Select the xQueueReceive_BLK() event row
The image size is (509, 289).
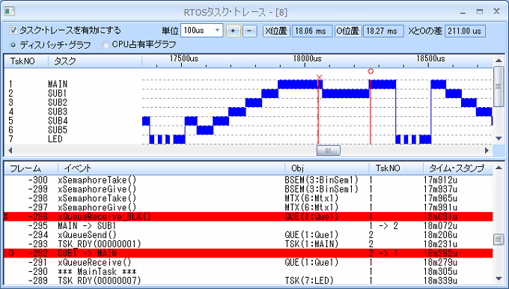click(249, 216)
